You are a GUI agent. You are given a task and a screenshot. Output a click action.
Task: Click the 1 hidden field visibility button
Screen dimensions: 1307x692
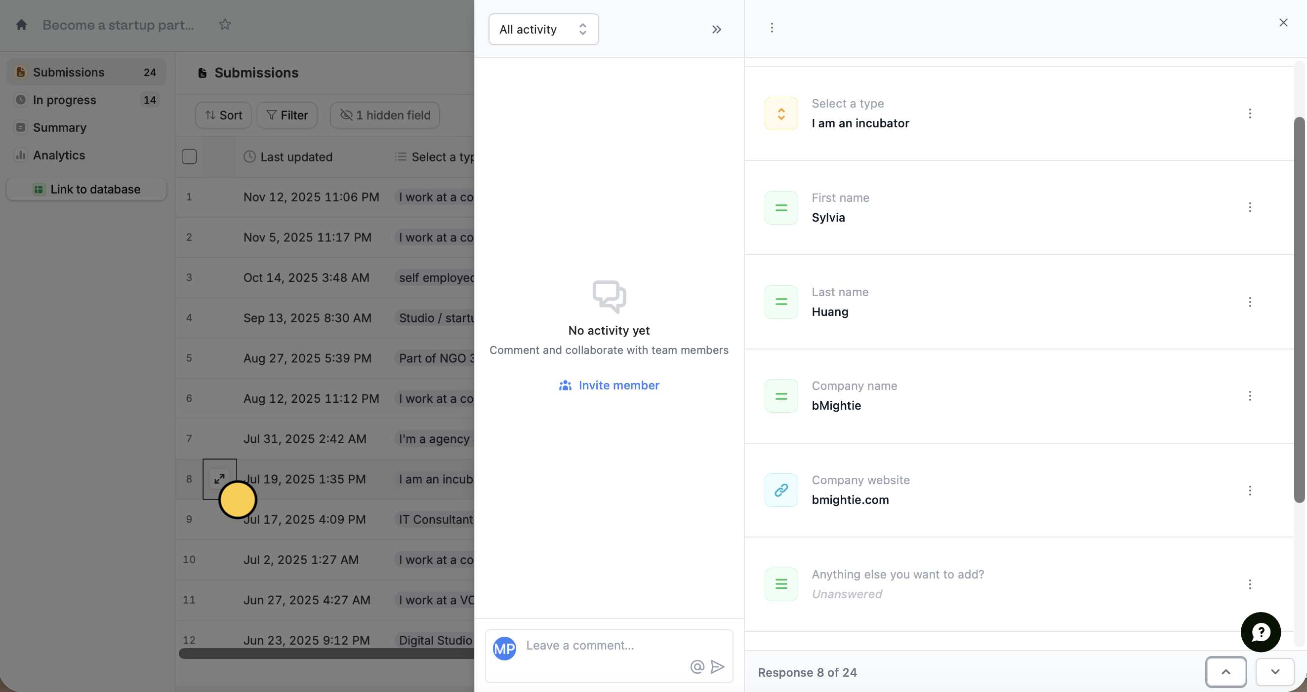(385, 115)
